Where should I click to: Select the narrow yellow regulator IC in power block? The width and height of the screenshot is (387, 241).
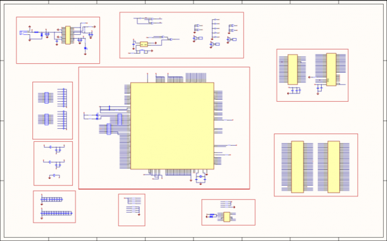68,35
